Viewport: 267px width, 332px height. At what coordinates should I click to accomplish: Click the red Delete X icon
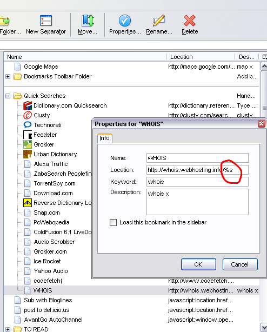[190, 21]
